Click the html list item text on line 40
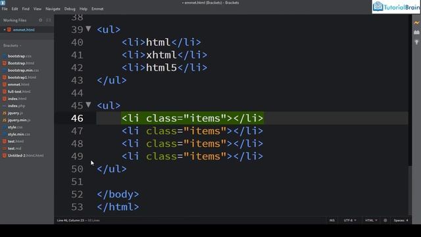This screenshot has height=237, width=421. [x=158, y=42]
